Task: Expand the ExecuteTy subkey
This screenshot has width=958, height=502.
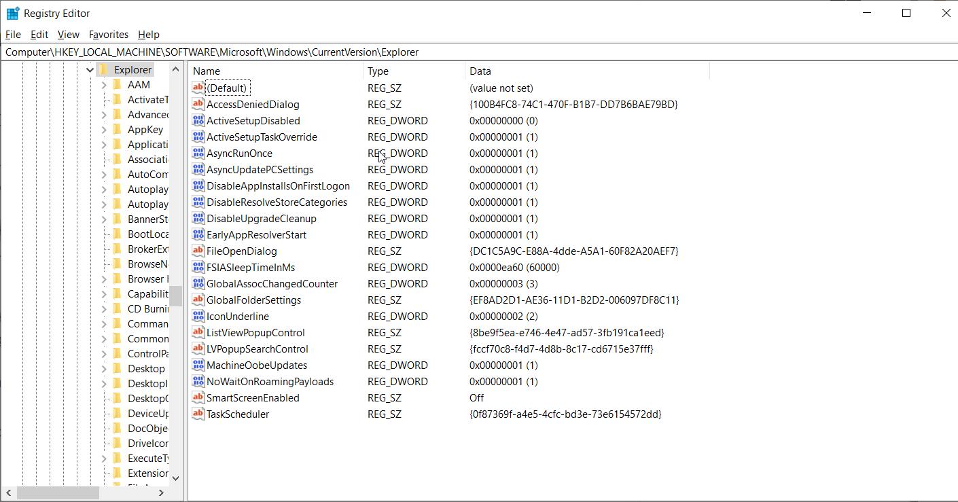Action: click(104, 459)
